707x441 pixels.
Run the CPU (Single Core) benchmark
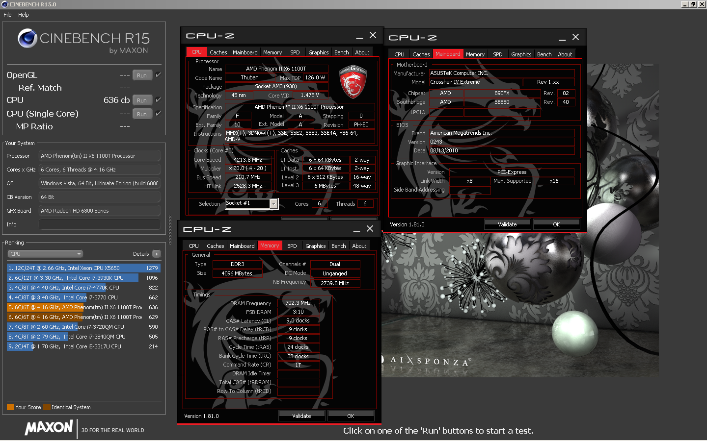(142, 114)
